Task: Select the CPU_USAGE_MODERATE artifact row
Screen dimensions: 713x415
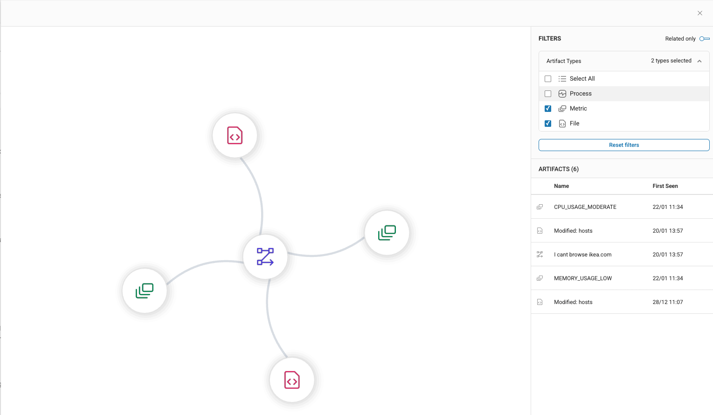Action: tap(585, 207)
